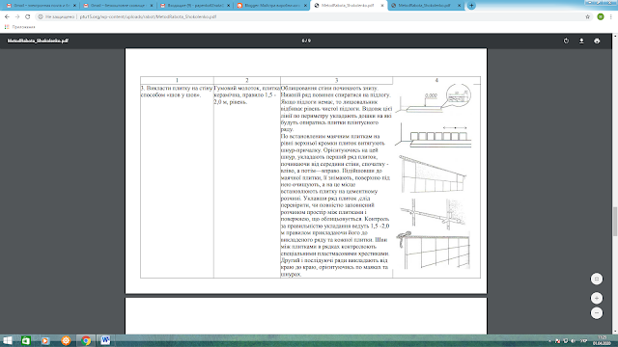The height and width of the screenshot is (347, 618).
Task: Open the Store app in taskbar
Action: pyautogui.click(x=26, y=340)
